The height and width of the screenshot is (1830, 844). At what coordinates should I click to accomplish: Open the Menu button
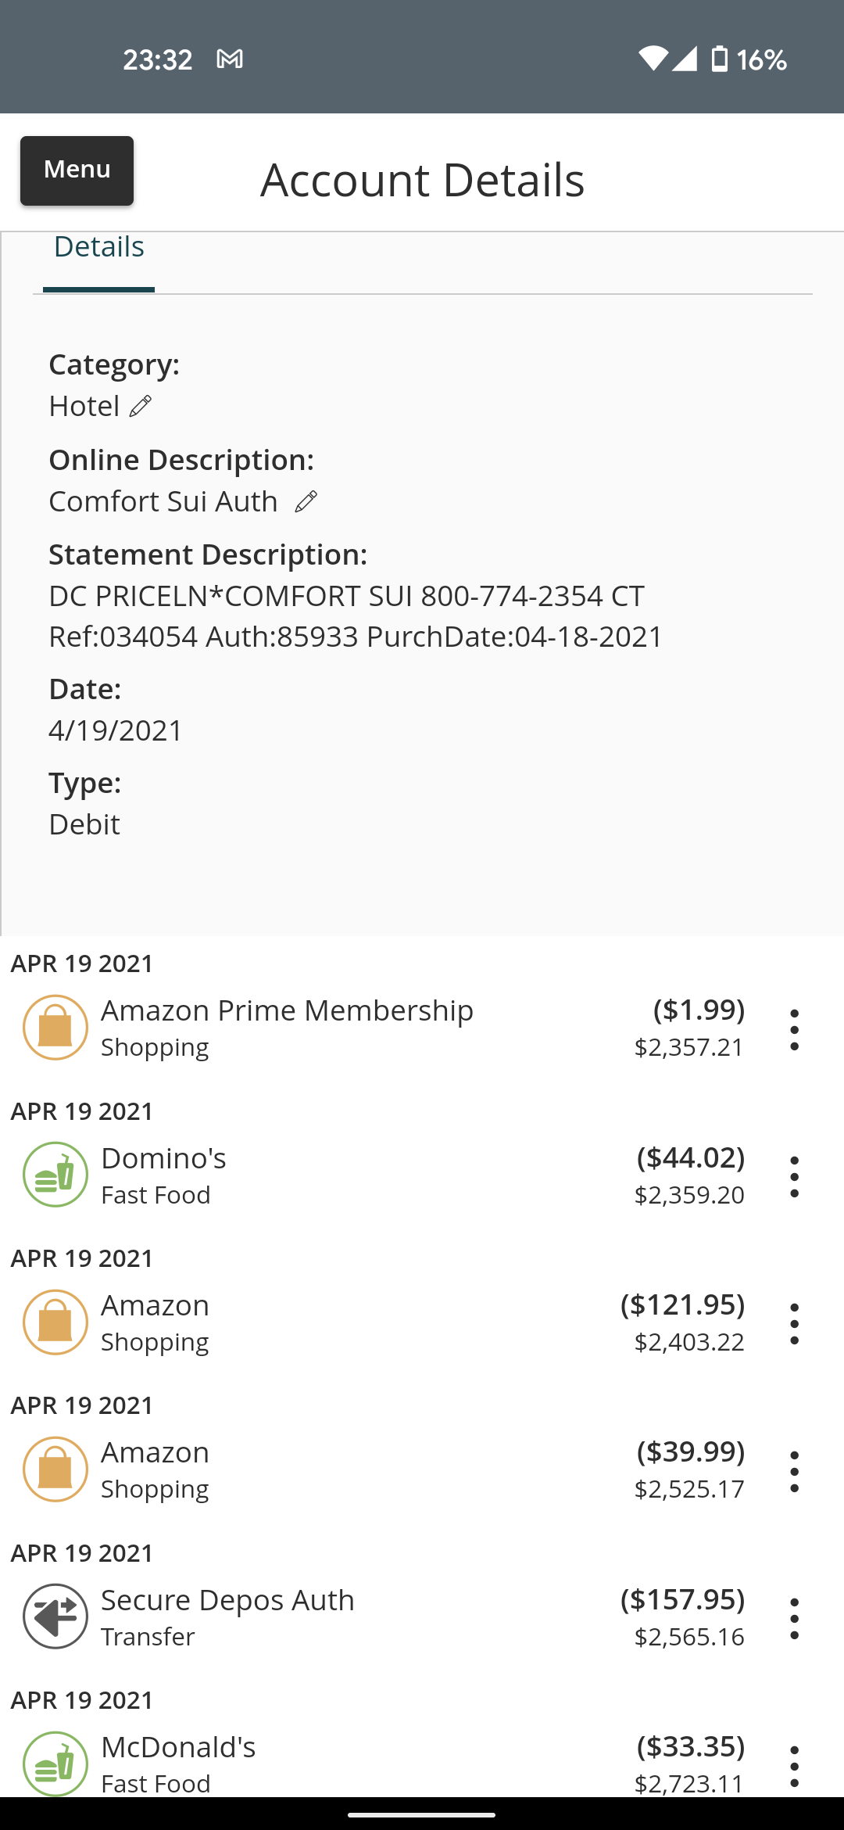point(77,170)
